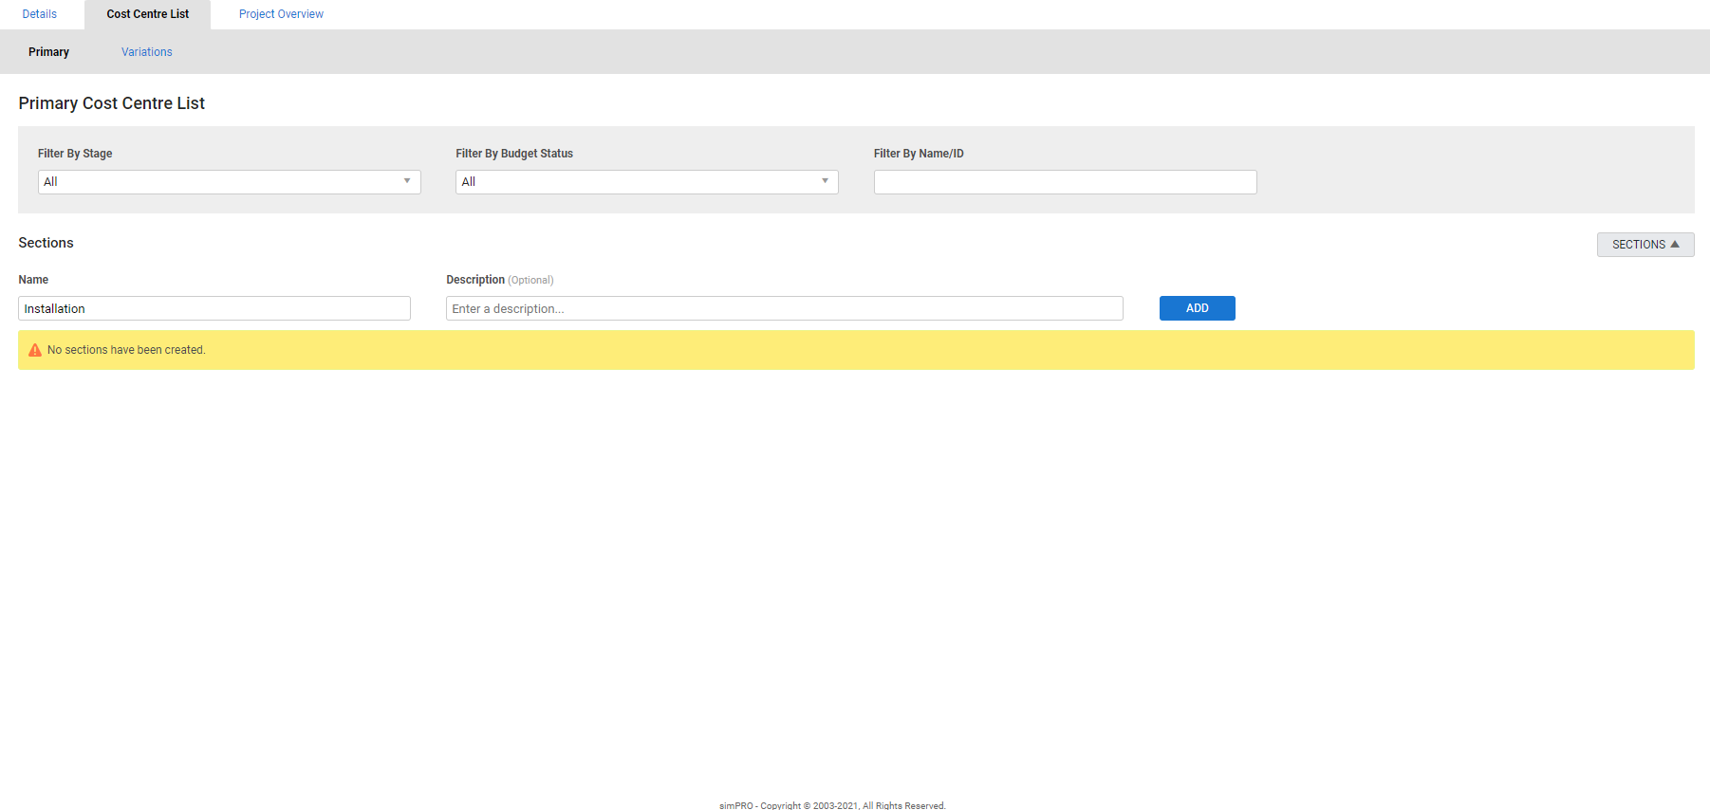Open the Variations sub-tab
Viewport: 1710px width, 810px height.
coord(146,52)
